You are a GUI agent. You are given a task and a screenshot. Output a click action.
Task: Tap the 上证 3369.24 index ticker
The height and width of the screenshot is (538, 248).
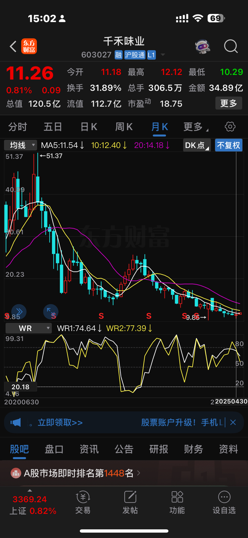pos(33,505)
